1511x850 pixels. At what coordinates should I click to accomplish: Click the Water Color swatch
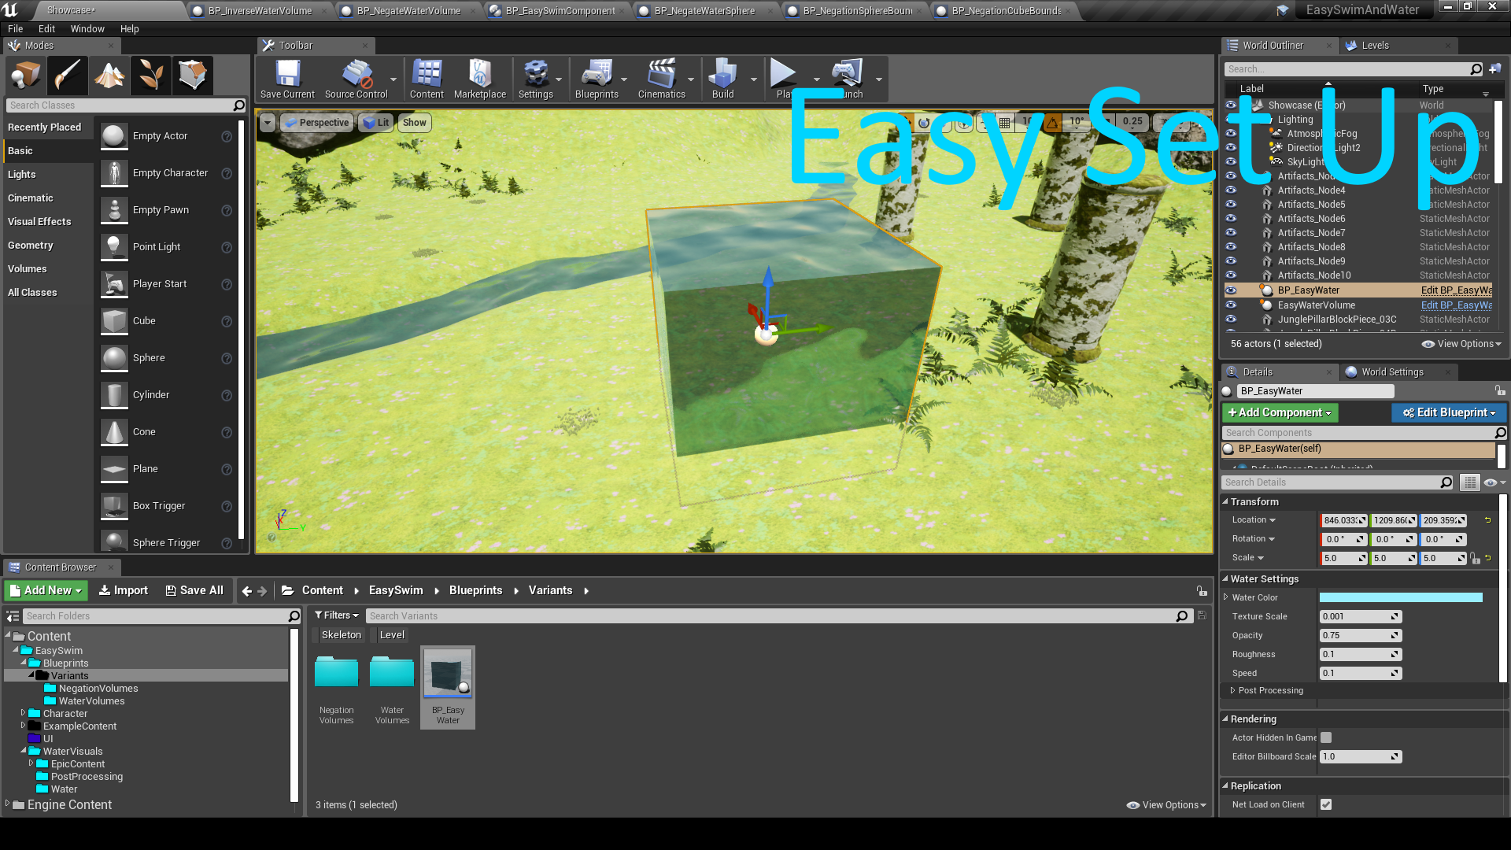(1400, 597)
